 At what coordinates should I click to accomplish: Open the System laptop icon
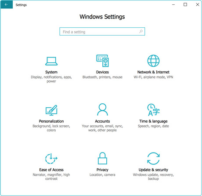pyautogui.click(x=51, y=61)
